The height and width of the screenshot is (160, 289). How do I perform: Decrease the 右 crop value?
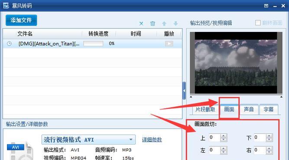coord(269,152)
